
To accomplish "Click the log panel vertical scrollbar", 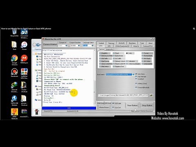I will coord(94,78).
